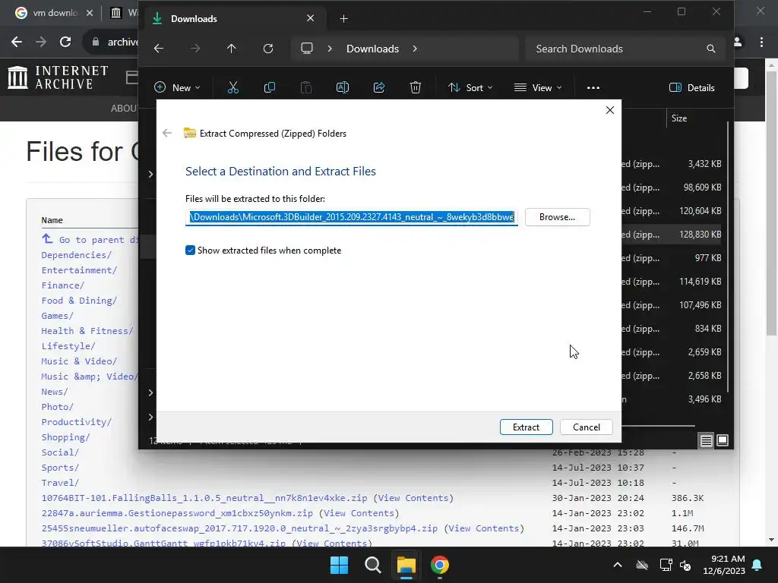Click the Explorer file list vertical scrollbar
Screen dimensions: 778x583
[x=727, y=257]
